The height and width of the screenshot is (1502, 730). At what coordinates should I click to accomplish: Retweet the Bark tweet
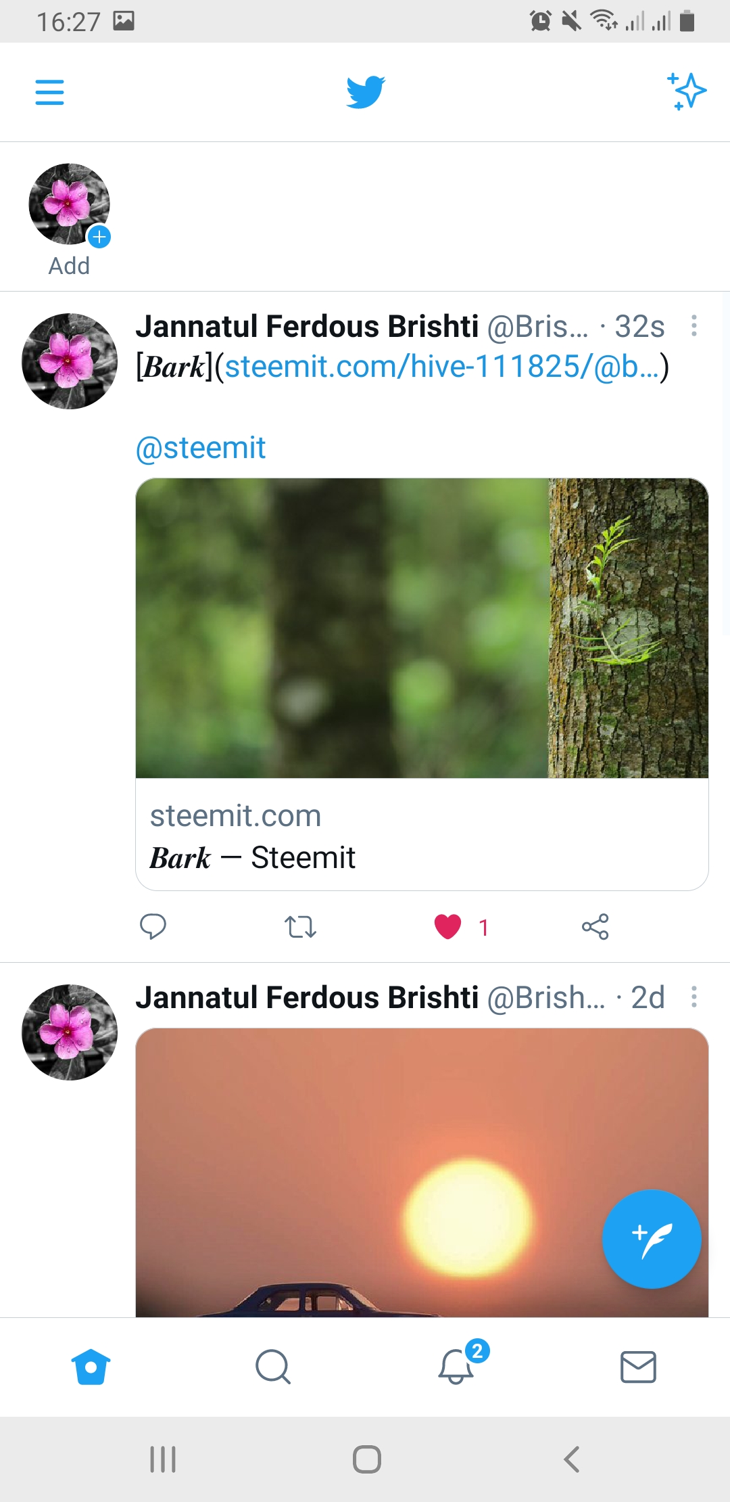300,926
